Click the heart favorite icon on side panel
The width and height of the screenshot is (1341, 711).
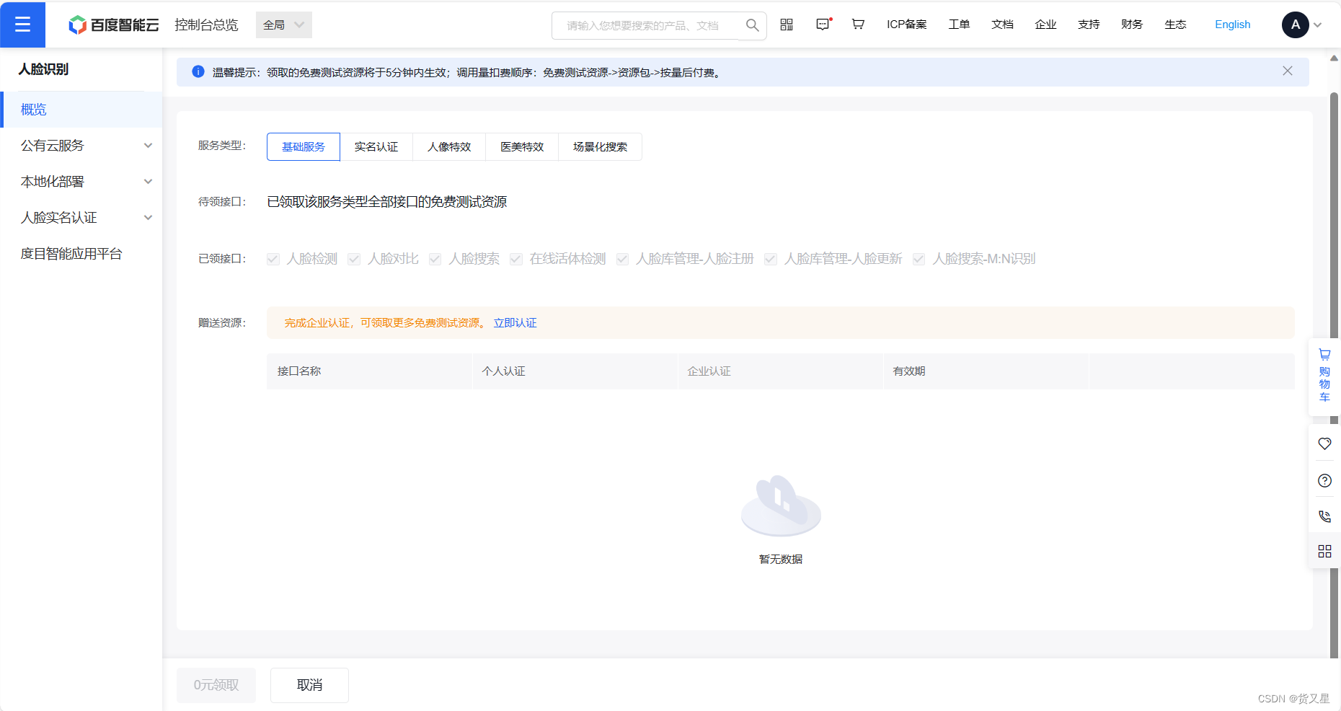click(x=1324, y=443)
